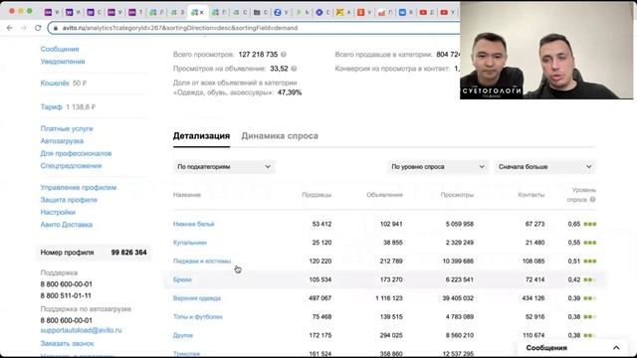Image resolution: width=637 pixels, height=358 pixels.
Task: Open Спецпредложения link
Action: pyautogui.click(x=71, y=166)
